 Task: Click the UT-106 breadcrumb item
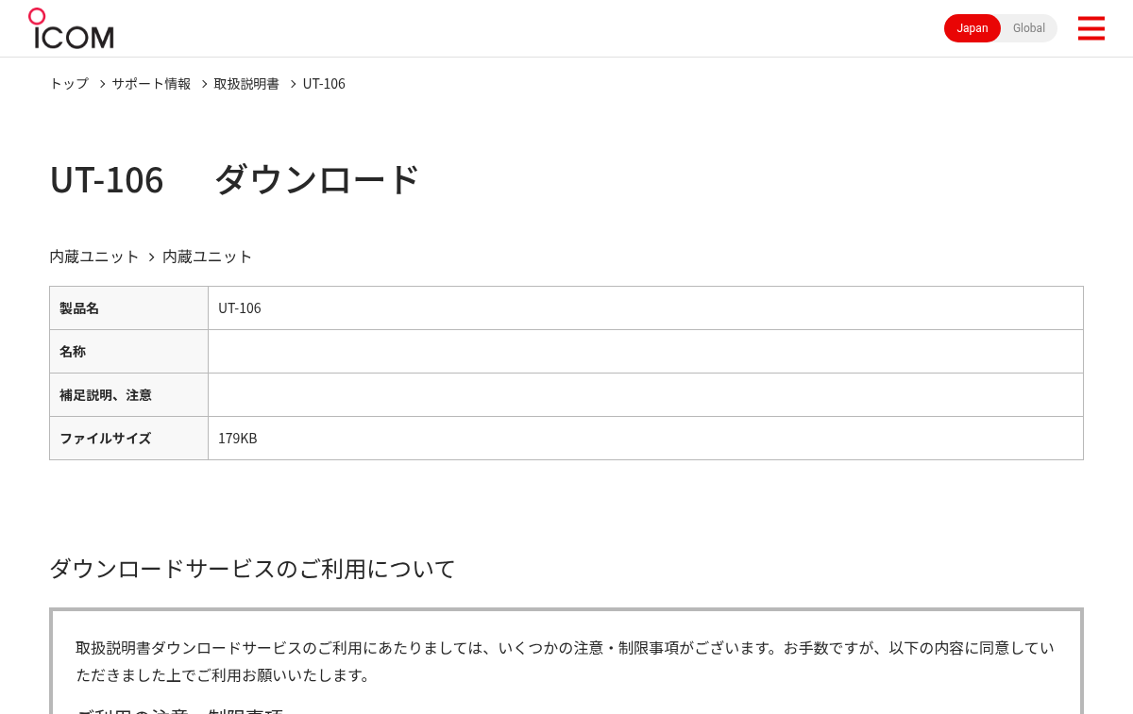(x=324, y=83)
